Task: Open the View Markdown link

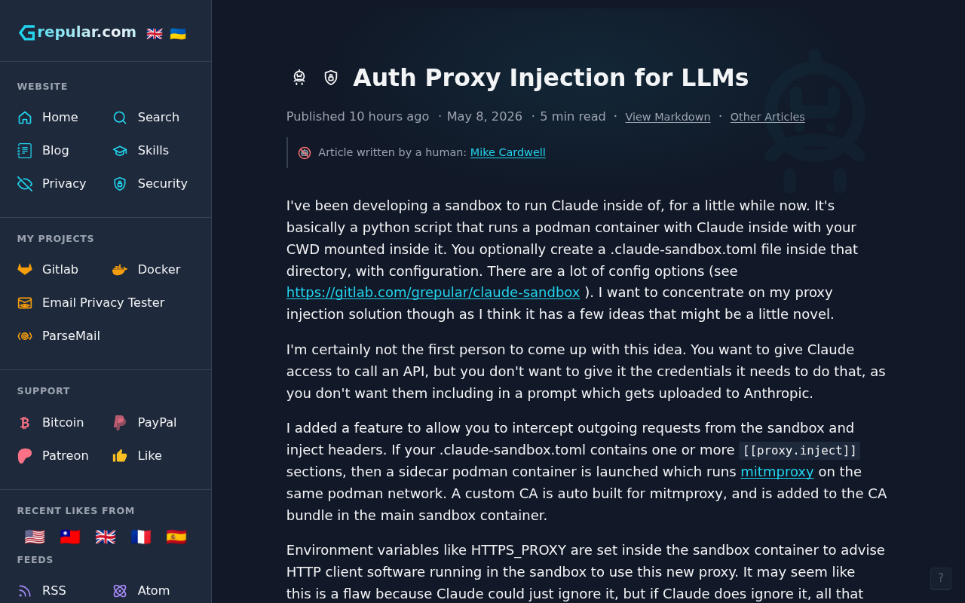Action: pyautogui.click(x=668, y=117)
